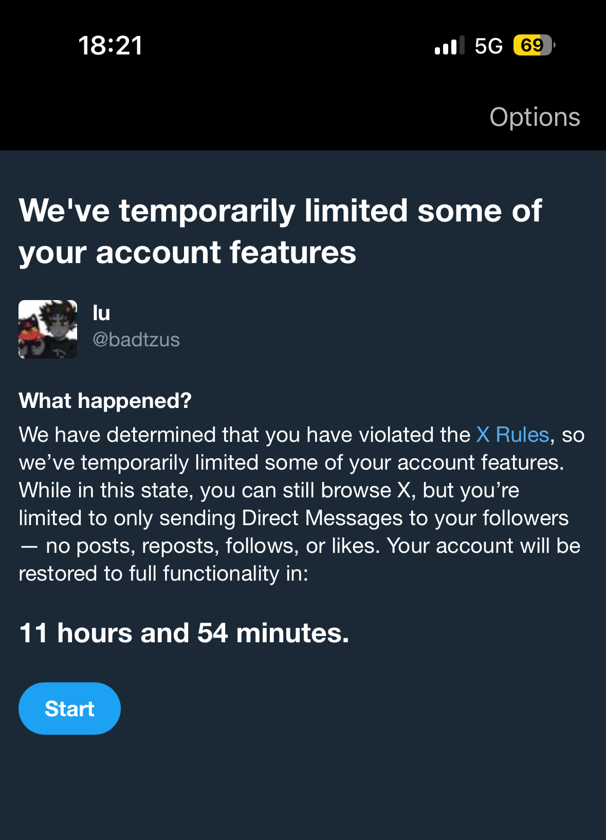Image resolution: width=606 pixels, height=840 pixels.
Task: Click the words "Direct Messages" in the notice
Action: pos(322,518)
